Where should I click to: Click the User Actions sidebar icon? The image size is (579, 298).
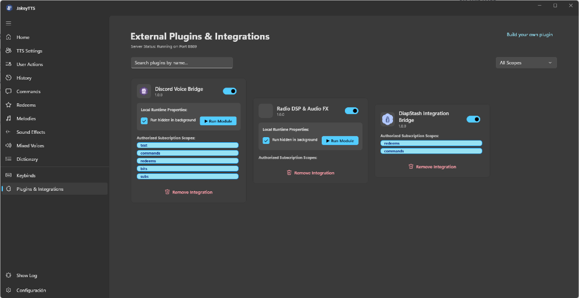[x=8, y=64]
